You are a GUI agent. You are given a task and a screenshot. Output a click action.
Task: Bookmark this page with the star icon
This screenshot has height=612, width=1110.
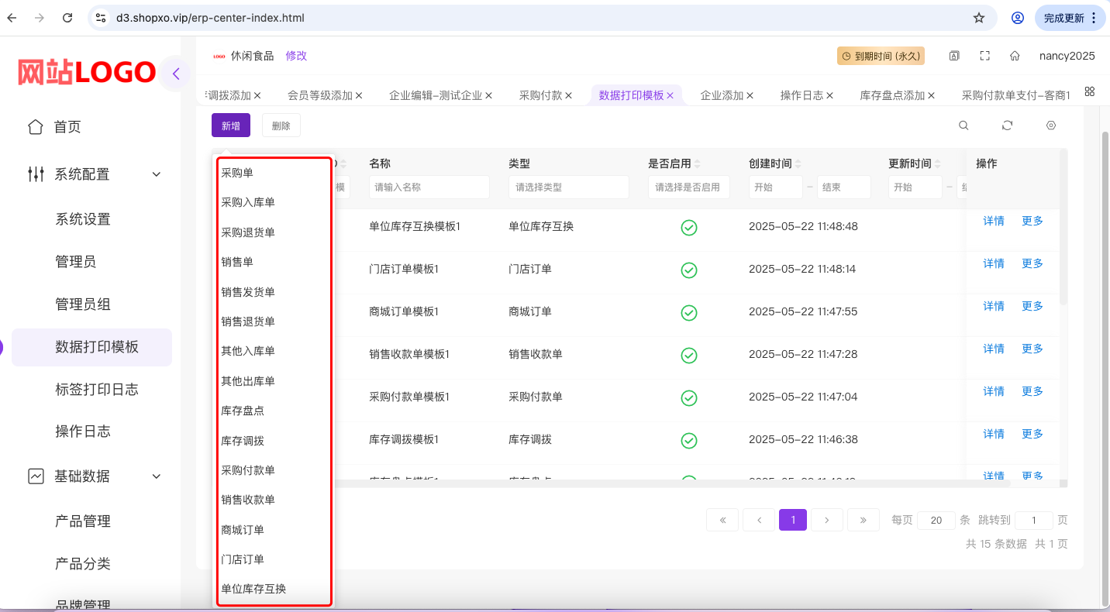click(979, 18)
